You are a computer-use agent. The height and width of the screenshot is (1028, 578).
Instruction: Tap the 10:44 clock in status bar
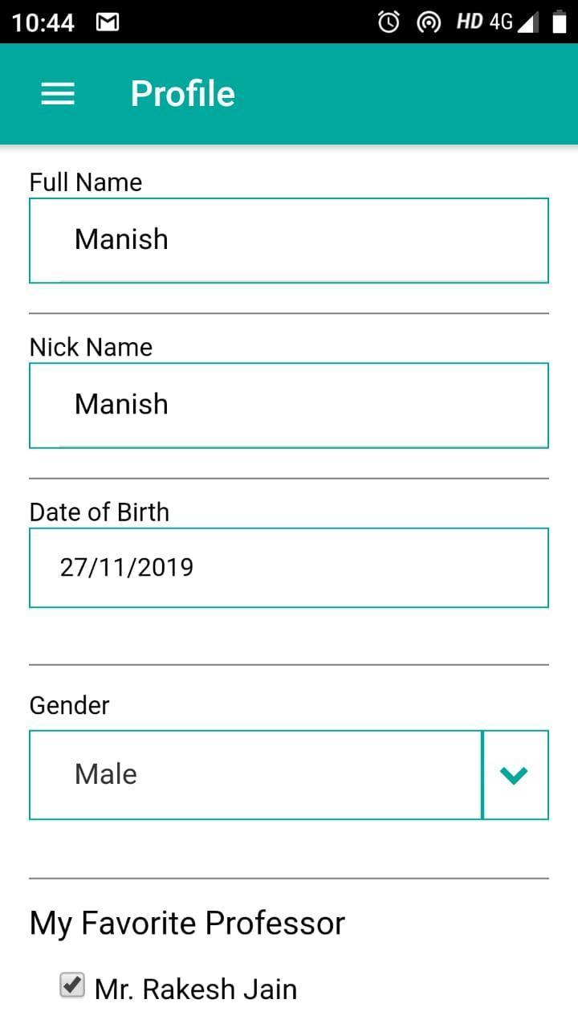pyautogui.click(x=43, y=22)
